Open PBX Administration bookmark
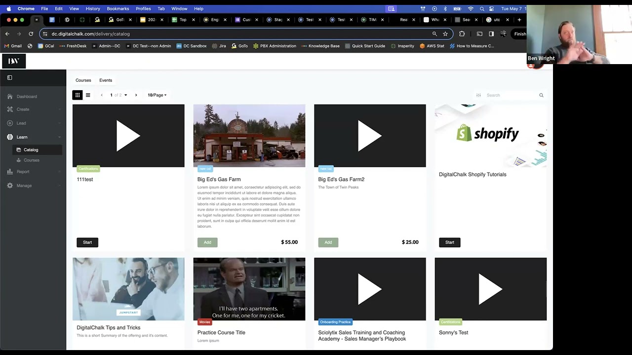 coord(275,46)
